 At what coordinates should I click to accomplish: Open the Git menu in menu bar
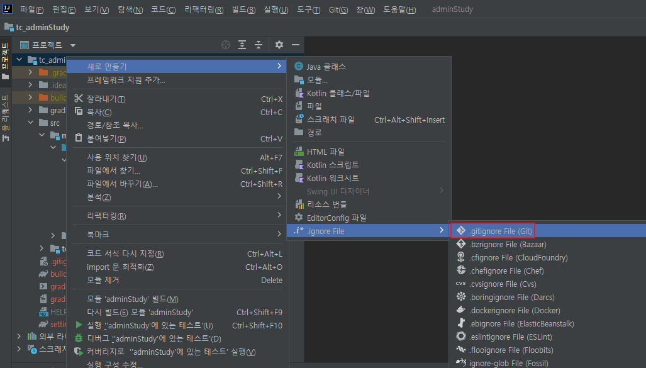pyautogui.click(x=338, y=9)
